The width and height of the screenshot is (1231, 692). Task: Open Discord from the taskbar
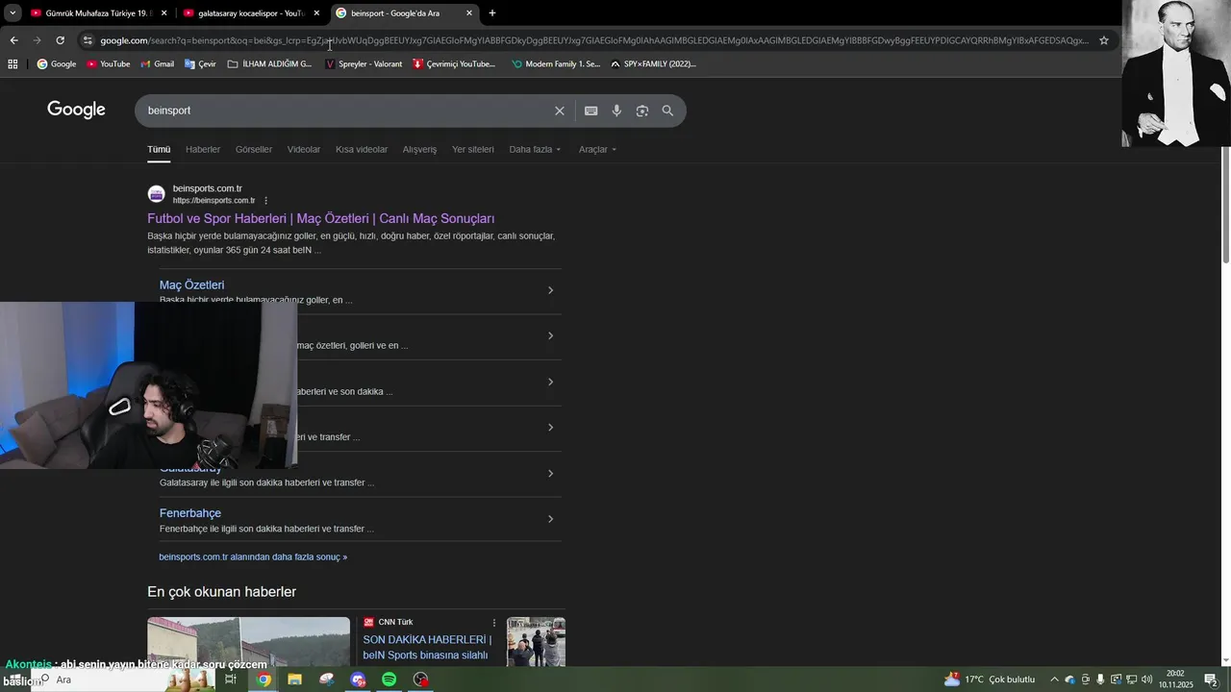359,680
